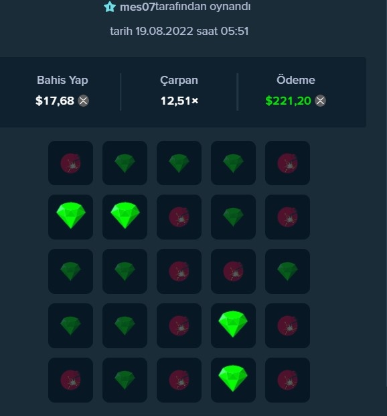Click the currency icon next to $17,68
This screenshot has width=387, height=416.
[x=84, y=101]
